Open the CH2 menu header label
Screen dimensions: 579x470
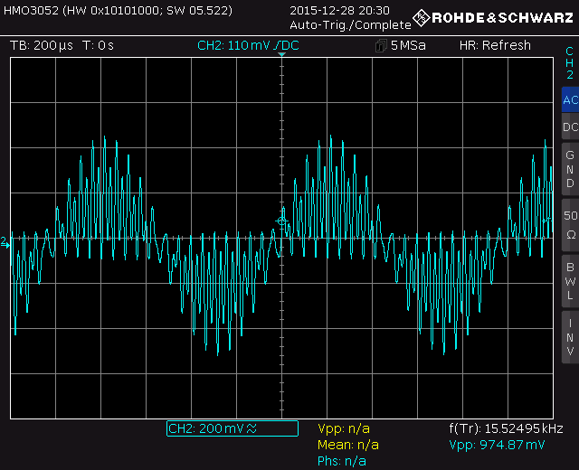[x=569, y=62]
